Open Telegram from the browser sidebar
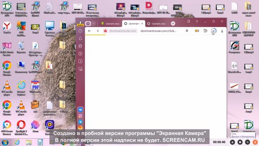The height and width of the screenshot is (146, 259). [x=80, y=122]
